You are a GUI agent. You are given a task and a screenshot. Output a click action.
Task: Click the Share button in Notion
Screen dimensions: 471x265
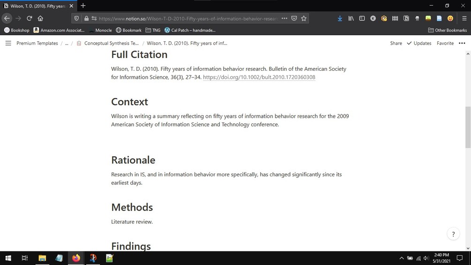pos(396,43)
